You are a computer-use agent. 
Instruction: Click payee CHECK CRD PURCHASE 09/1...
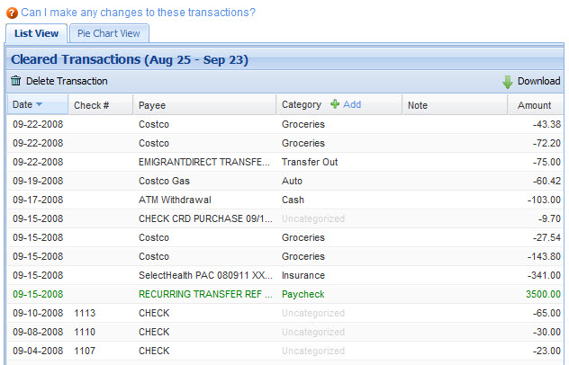click(205, 218)
